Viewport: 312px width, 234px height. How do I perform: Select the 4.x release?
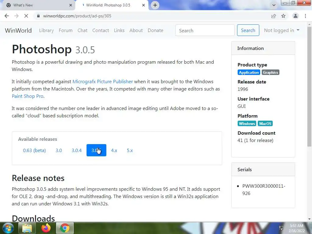coord(114,151)
